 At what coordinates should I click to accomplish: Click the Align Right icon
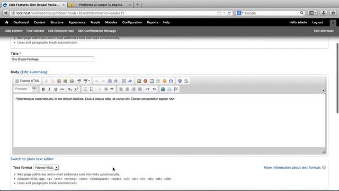[x=133, y=89]
